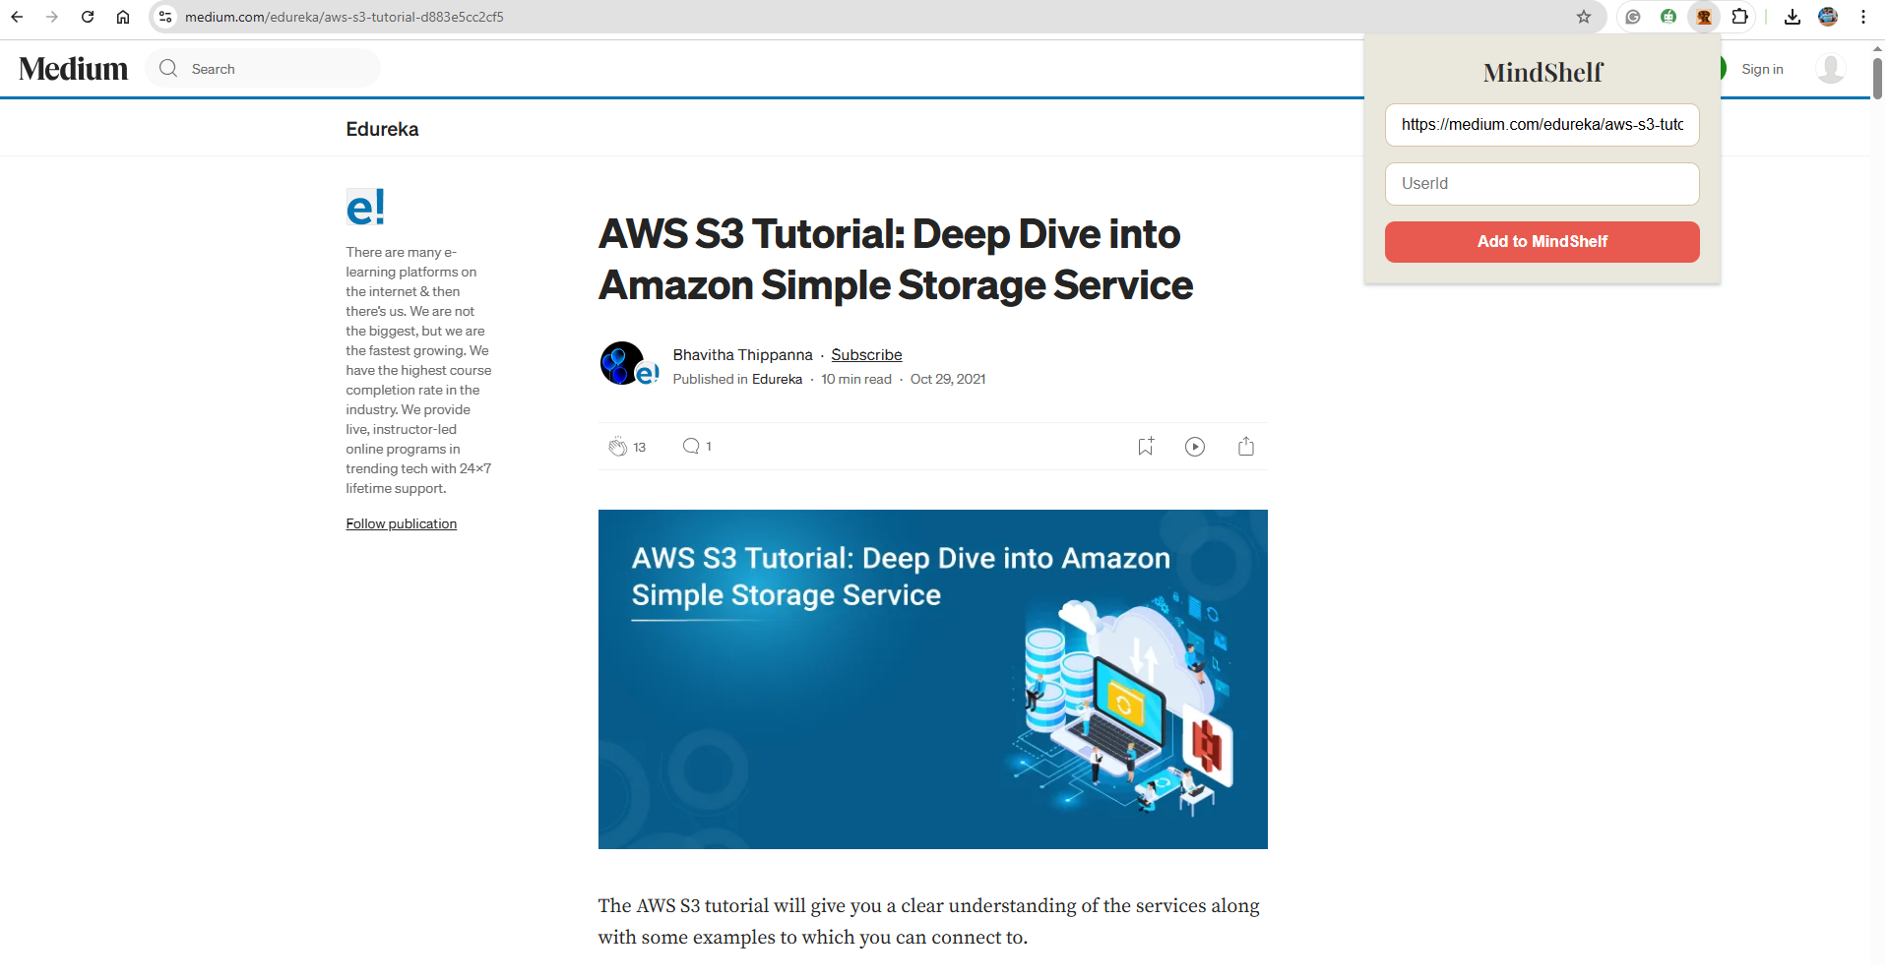Click the browser forward arrow

pos(52,17)
